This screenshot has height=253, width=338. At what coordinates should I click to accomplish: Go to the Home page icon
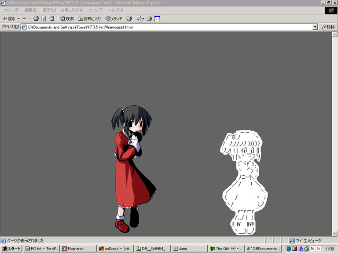[52, 19]
